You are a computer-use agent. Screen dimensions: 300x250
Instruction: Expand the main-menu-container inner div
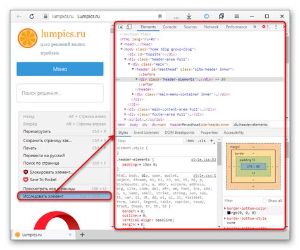133,94
